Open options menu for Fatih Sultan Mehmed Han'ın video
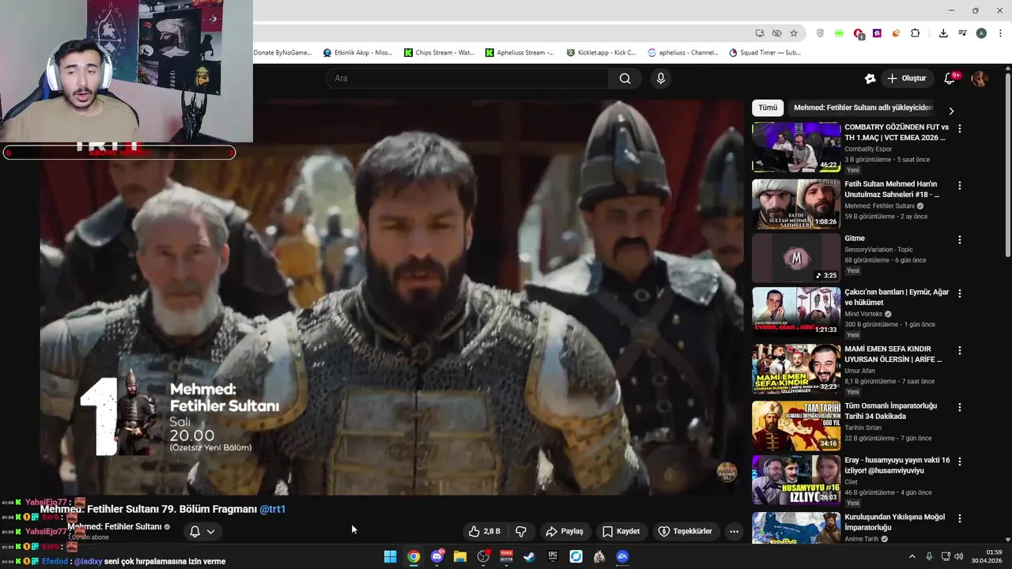The image size is (1012, 569). [960, 186]
